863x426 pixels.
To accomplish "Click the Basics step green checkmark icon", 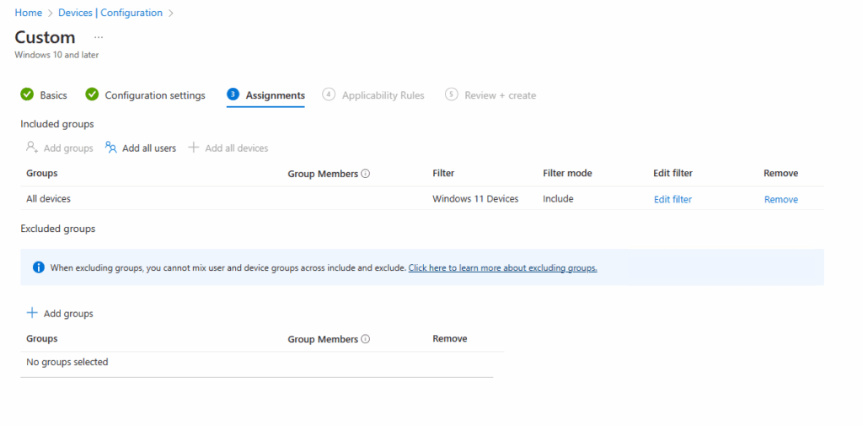I will (x=27, y=94).
